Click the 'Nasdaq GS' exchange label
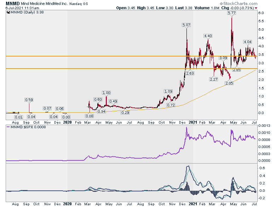This screenshot has width=276, height=207. [79, 4]
